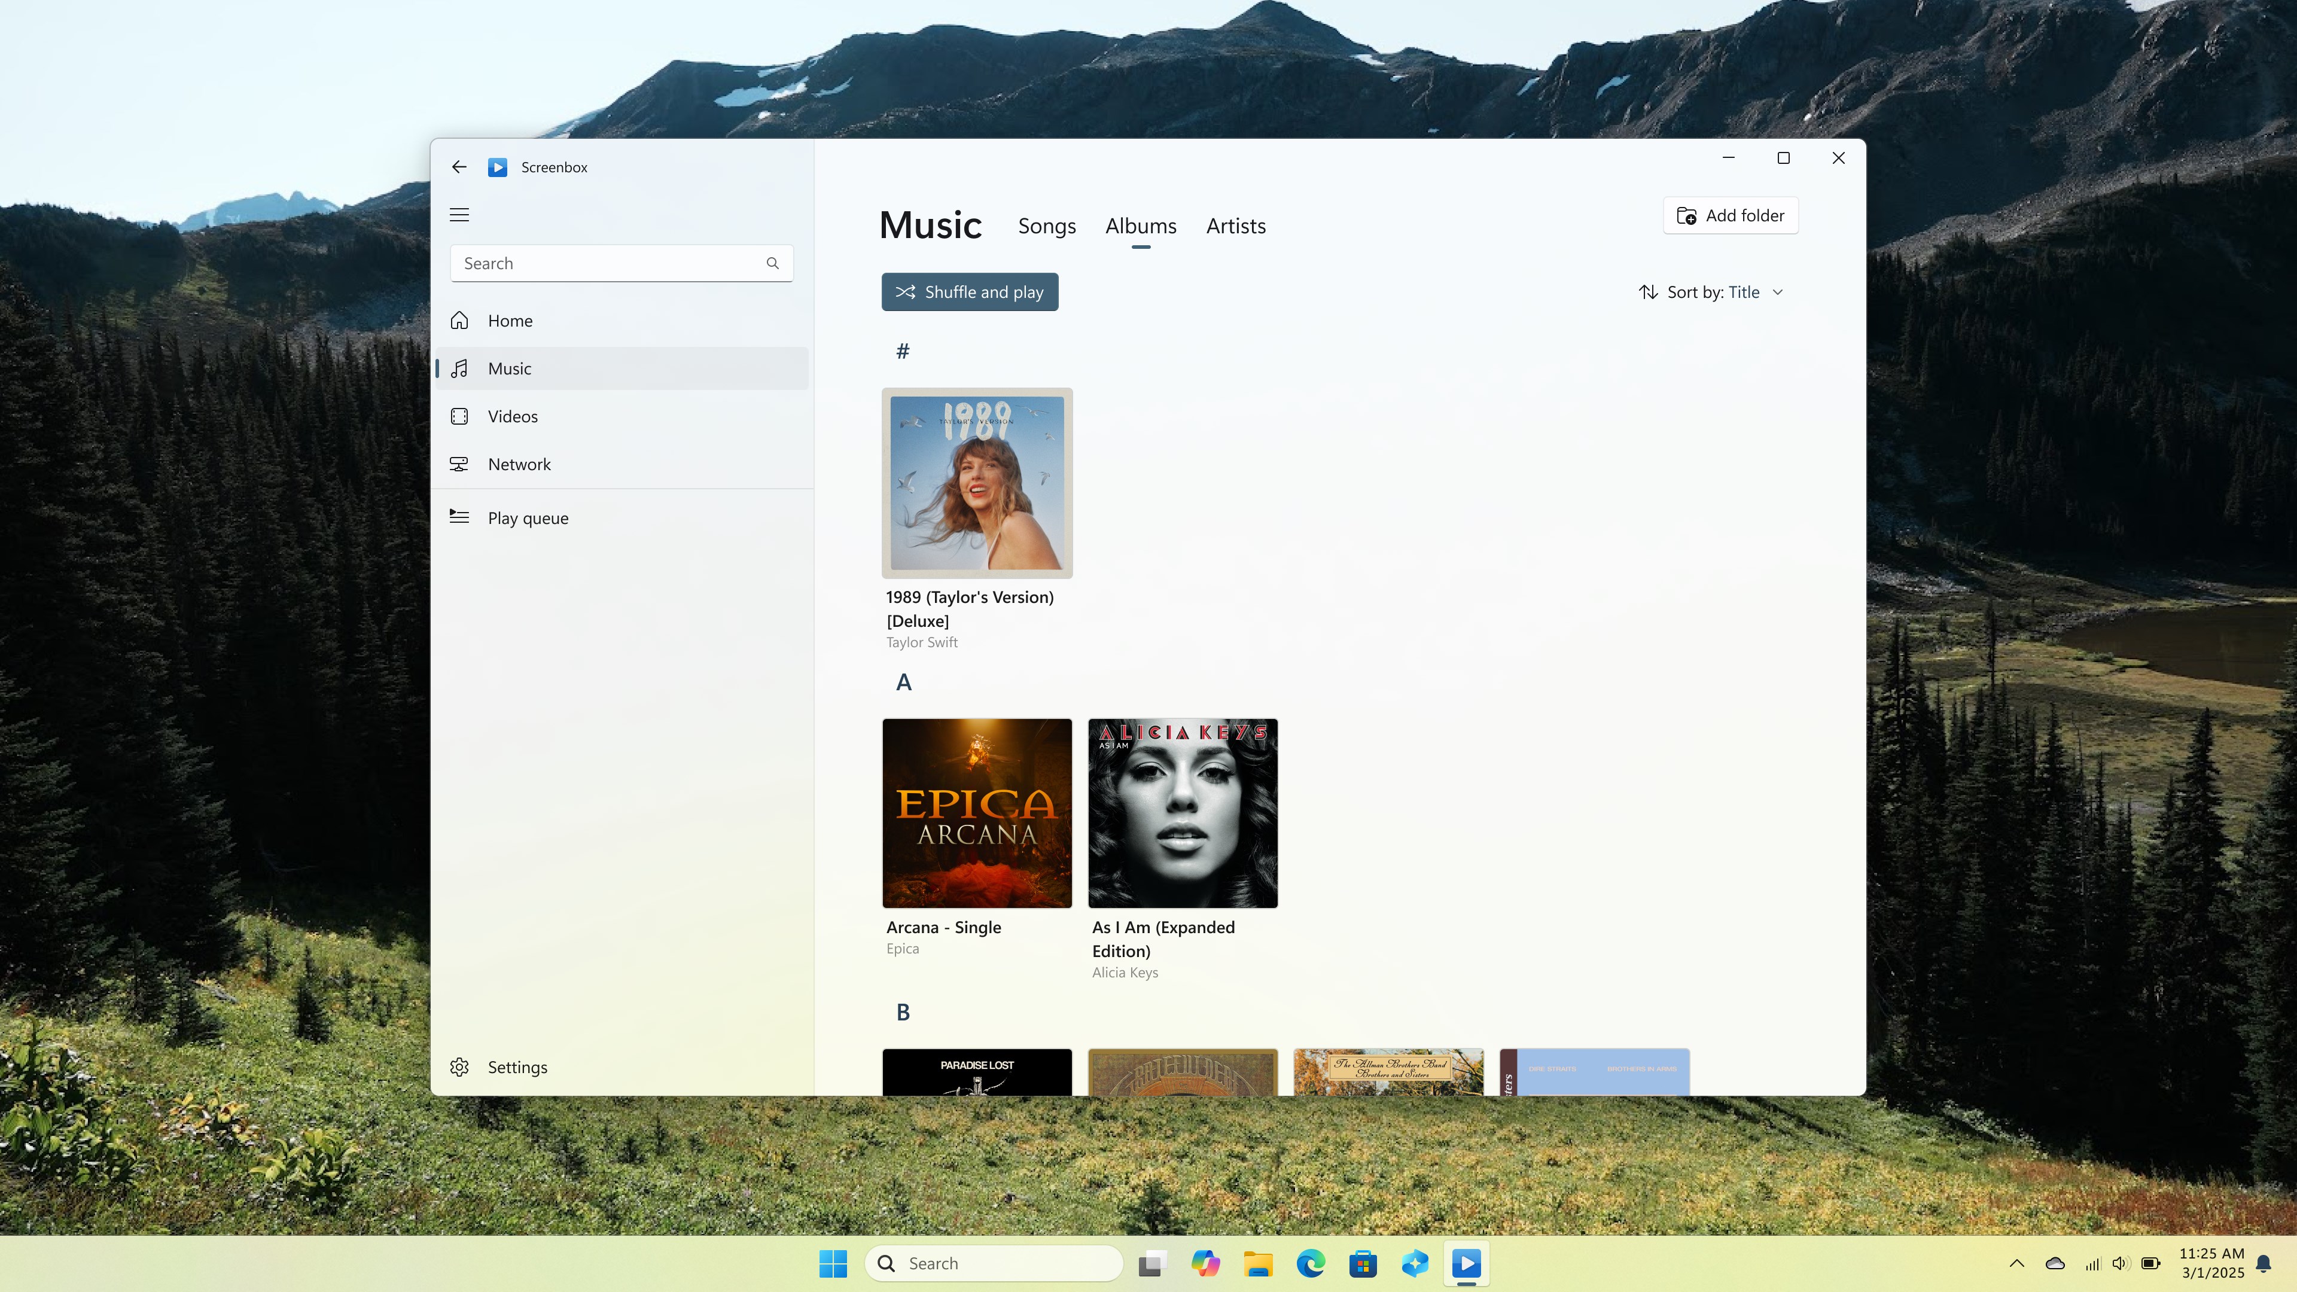Open the volume icon in system tray
This screenshot has width=2297, height=1292.
pyautogui.click(x=2119, y=1263)
